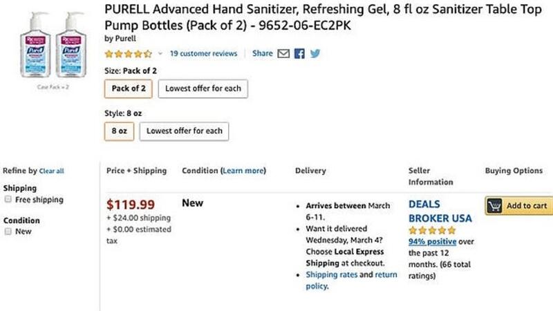Image resolution: width=553 pixels, height=311 pixels.
Task: Open the 19 customer reviews link
Action: coord(203,53)
